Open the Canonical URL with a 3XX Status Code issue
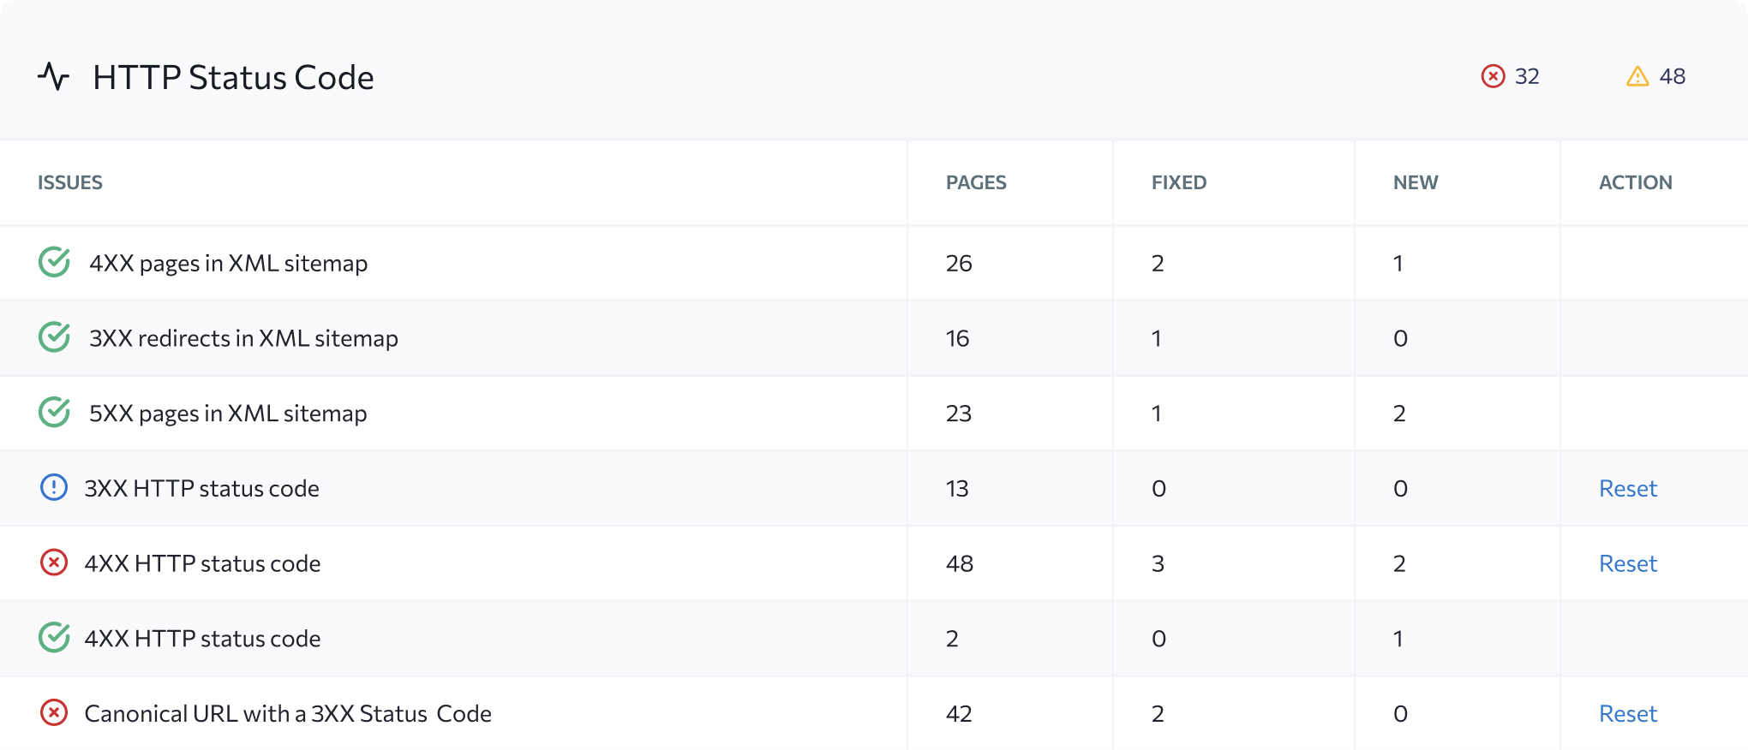Image resolution: width=1748 pixels, height=750 pixels. click(x=288, y=713)
